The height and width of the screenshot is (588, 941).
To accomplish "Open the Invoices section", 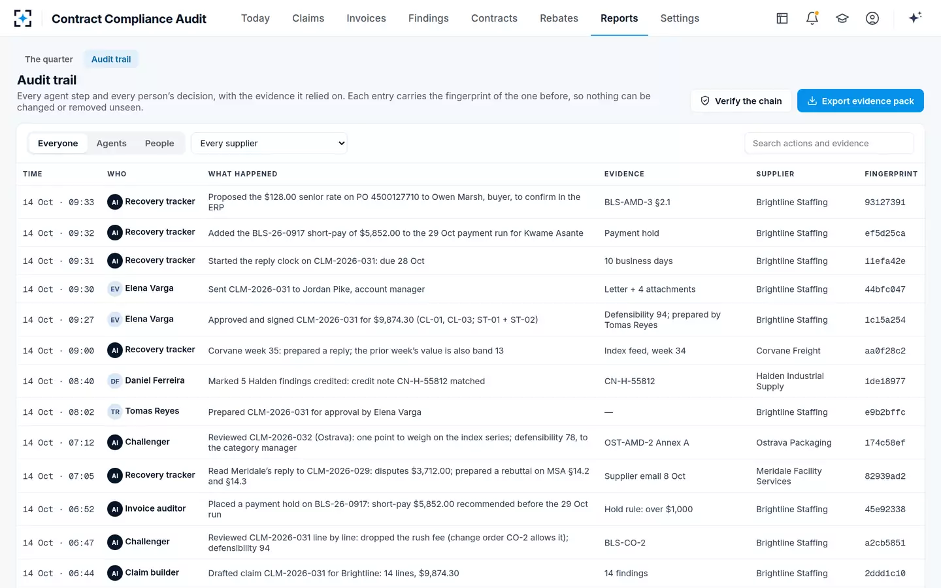I will click(x=366, y=18).
